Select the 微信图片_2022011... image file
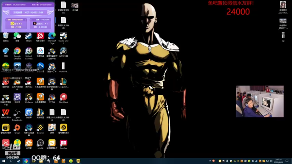The image size is (292, 164). pos(283,24)
